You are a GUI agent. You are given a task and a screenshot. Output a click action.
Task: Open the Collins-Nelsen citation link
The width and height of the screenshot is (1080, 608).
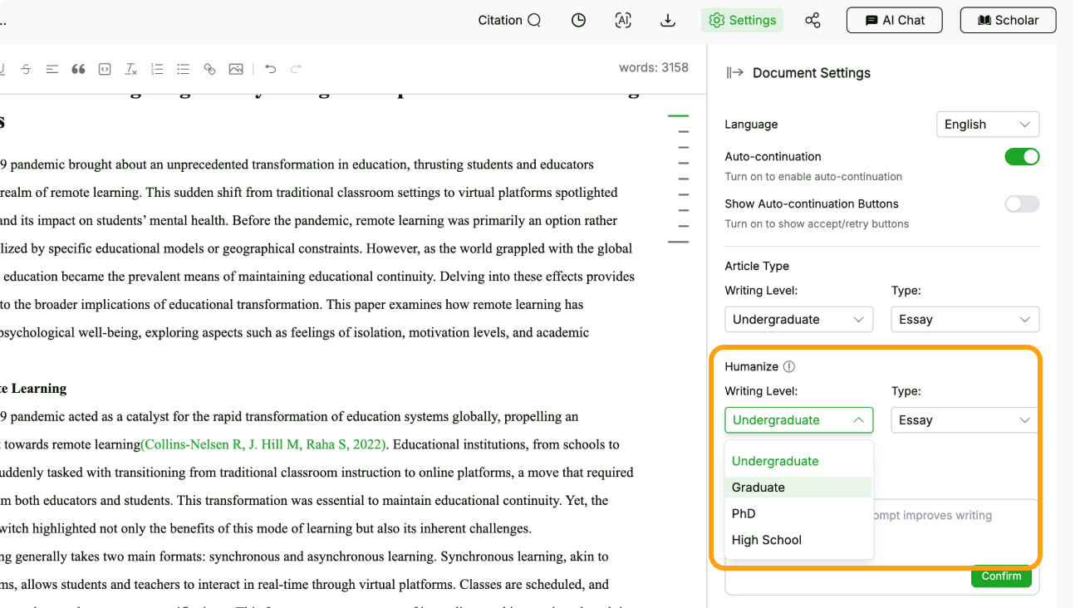pyautogui.click(x=263, y=444)
